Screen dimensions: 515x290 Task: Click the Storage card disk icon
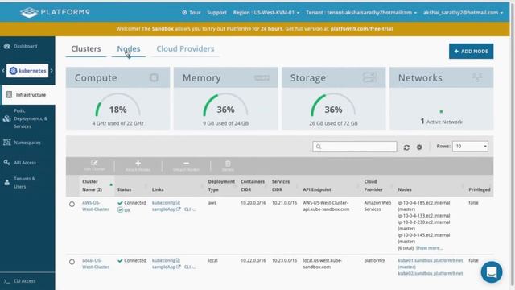click(x=369, y=77)
